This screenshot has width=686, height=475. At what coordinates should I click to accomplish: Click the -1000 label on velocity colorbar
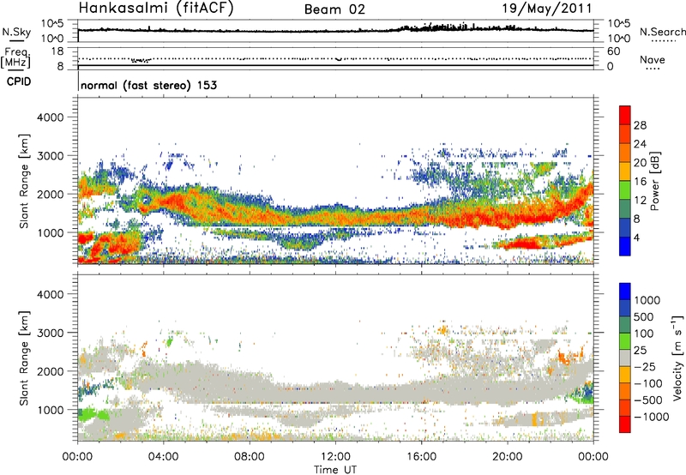(652, 417)
